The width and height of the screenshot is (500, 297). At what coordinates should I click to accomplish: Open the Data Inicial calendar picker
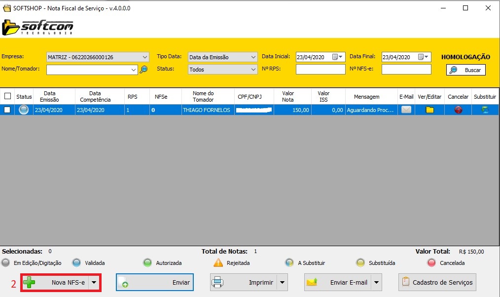[337, 57]
